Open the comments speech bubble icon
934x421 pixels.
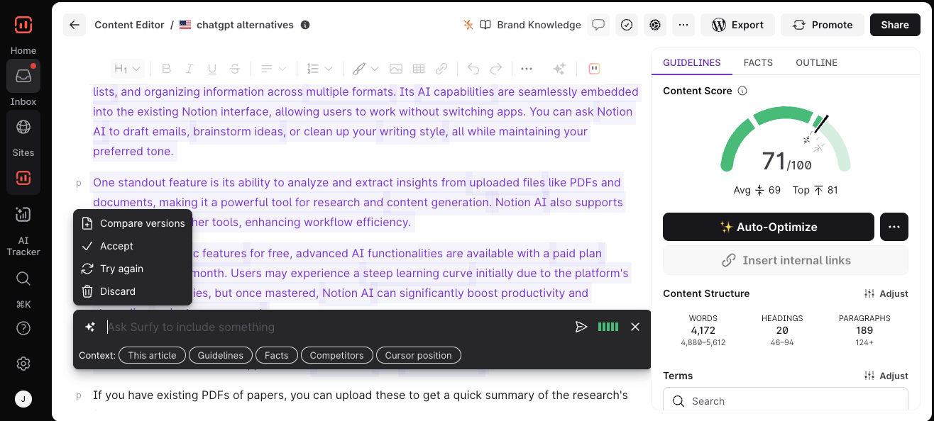coord(598,25)
